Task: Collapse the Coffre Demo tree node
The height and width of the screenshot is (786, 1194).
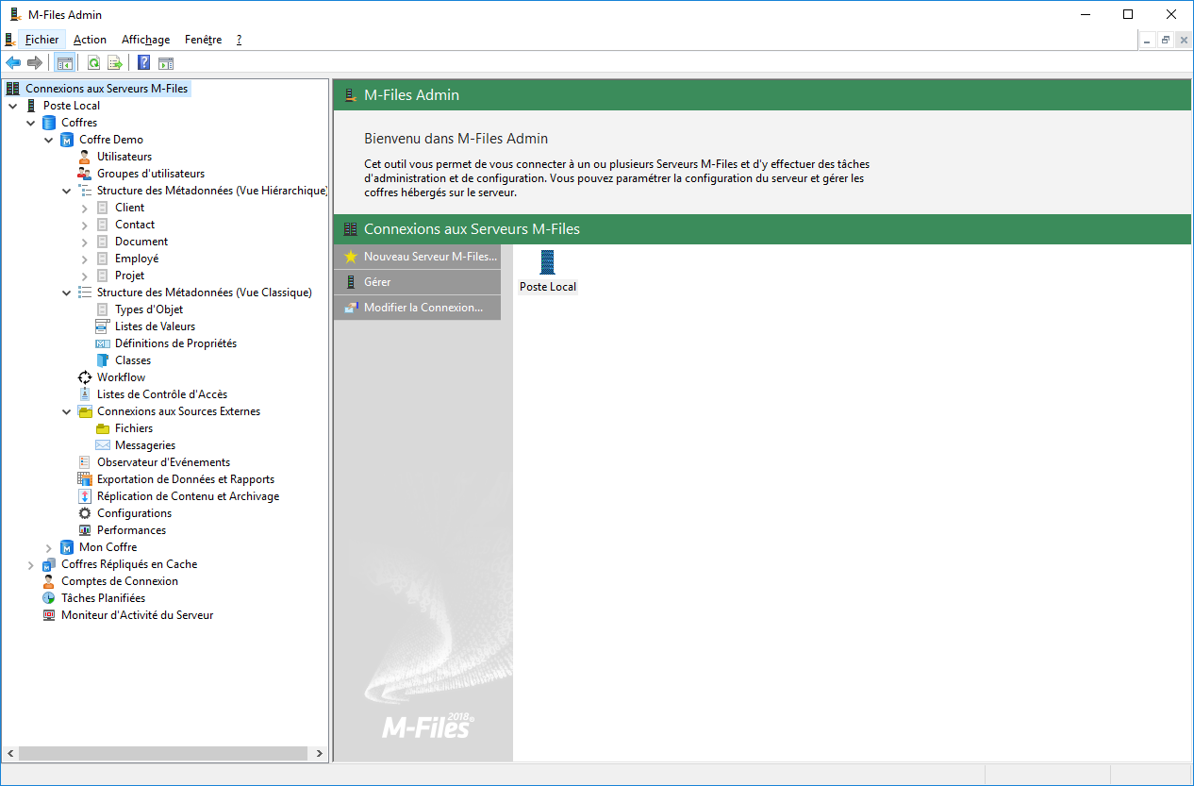Action: tap(49, 140)
